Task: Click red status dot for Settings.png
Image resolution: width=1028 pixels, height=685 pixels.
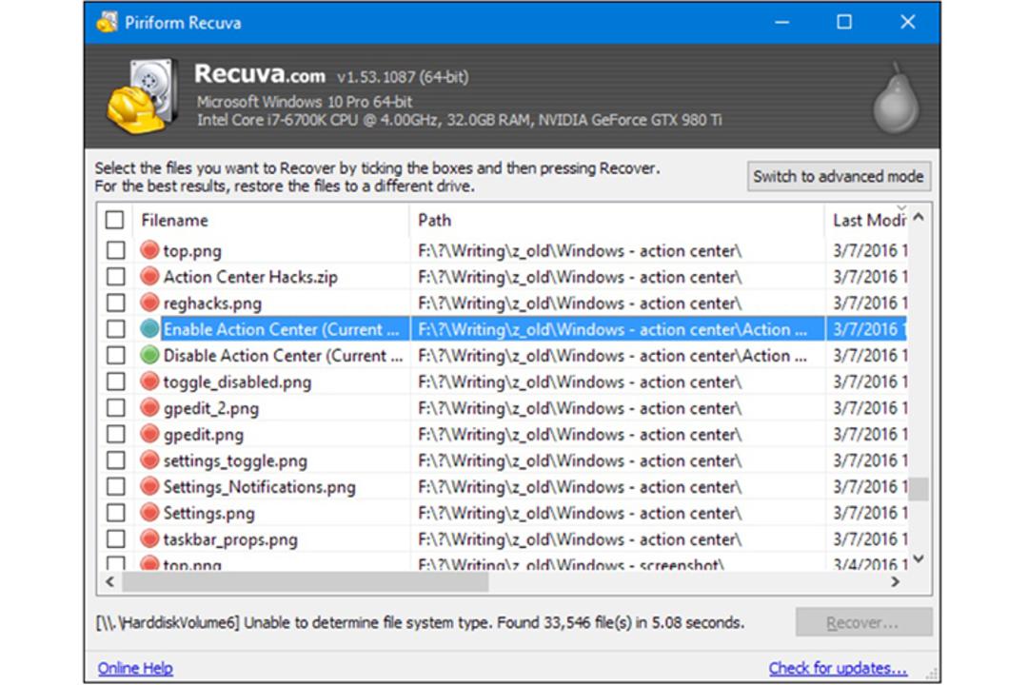Action: (x=149, y=513)
